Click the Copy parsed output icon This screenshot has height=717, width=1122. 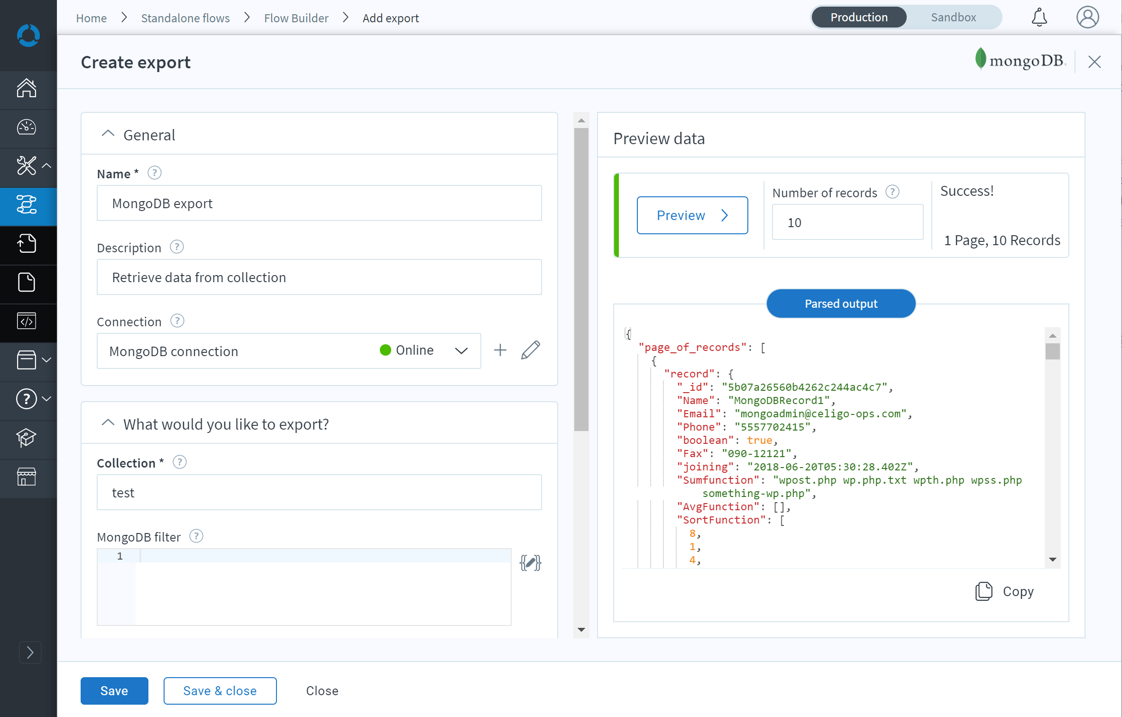[x=984, y=591]
